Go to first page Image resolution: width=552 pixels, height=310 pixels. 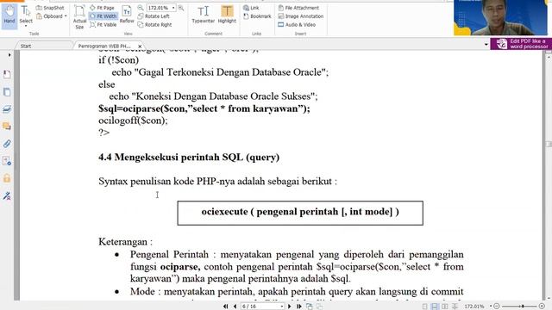226,307
